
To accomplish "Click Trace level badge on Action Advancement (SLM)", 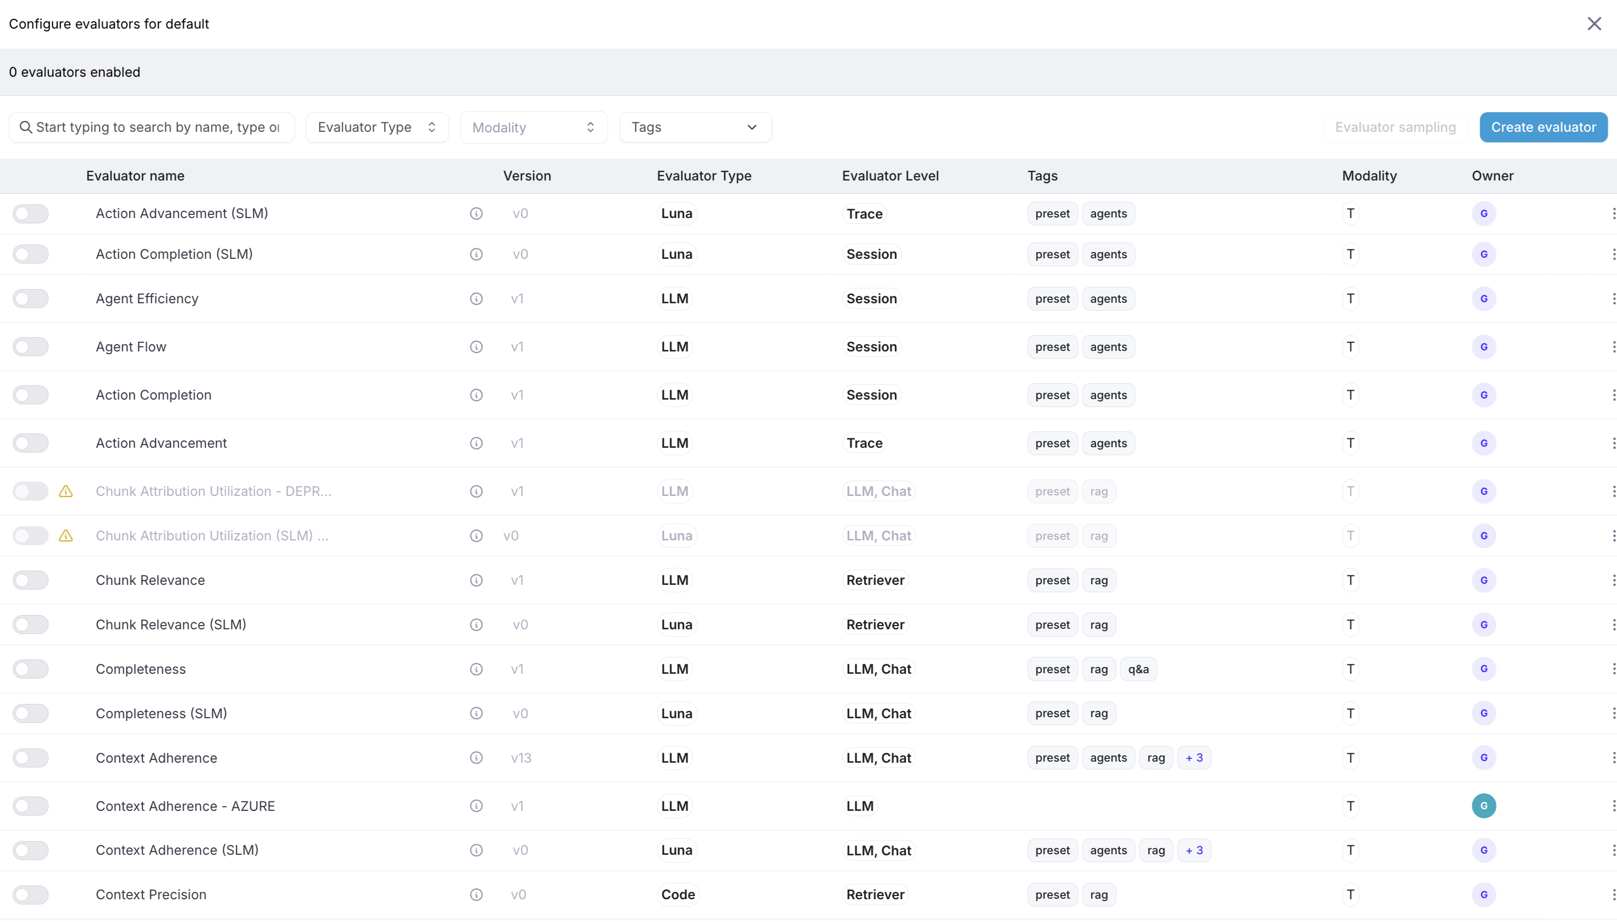I will (864, 213).
